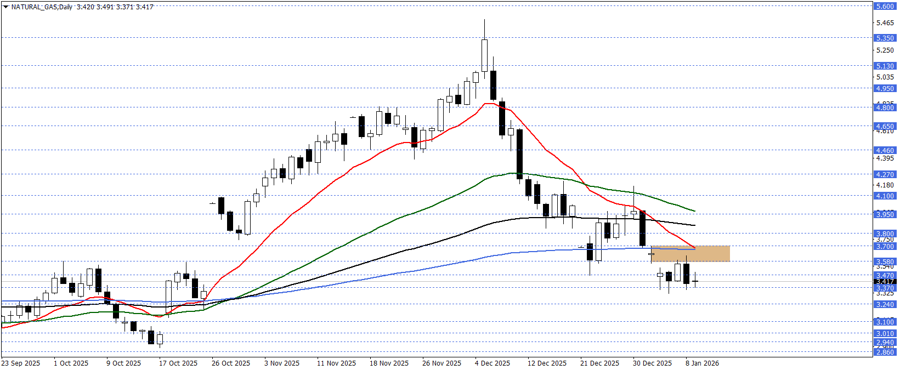The width and height of the screenshot is (900, 370).
Task: Click the 4.100 price level label
Action: point(885,196)
